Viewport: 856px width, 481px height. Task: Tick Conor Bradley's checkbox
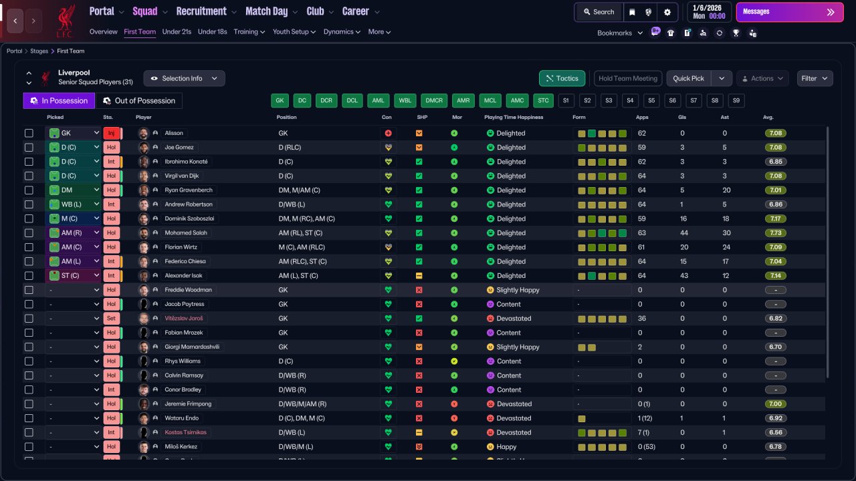[29, 389]
